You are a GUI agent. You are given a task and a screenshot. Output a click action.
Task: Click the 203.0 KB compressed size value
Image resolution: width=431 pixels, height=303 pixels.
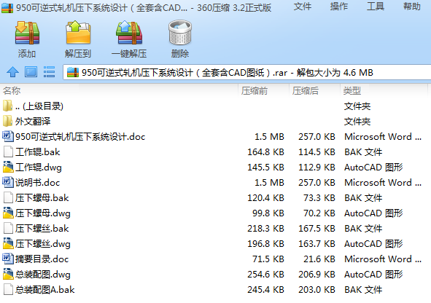point(317,290)
